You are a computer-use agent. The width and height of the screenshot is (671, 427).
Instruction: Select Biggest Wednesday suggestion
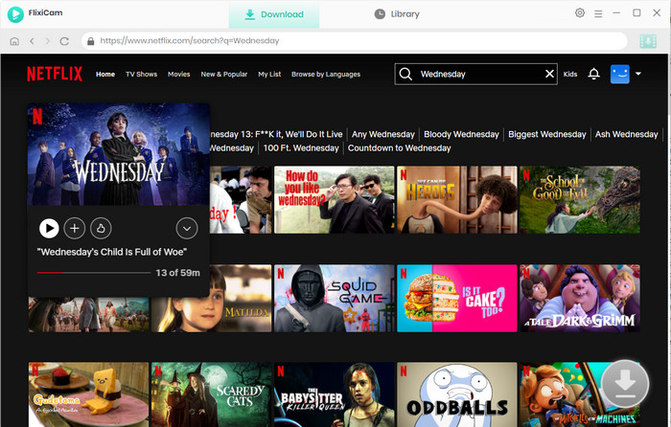point(547,134)
